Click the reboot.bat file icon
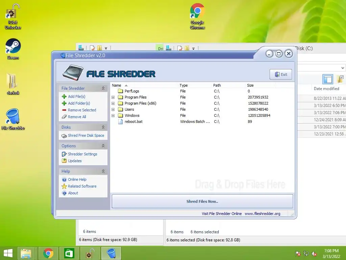Image resolution: width=346 pixels, height=260 pixels. pos(120,122)
